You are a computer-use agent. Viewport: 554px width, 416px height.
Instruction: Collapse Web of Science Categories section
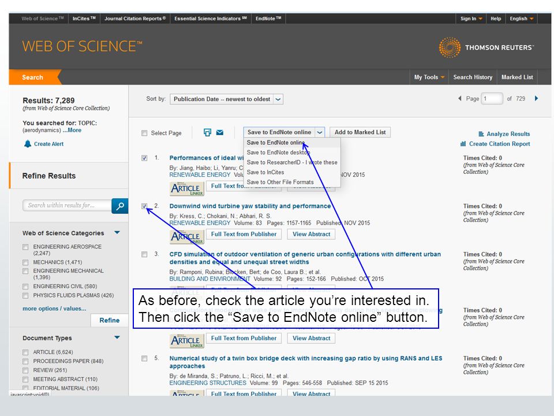pyautogui.click(x=117, y=232)
